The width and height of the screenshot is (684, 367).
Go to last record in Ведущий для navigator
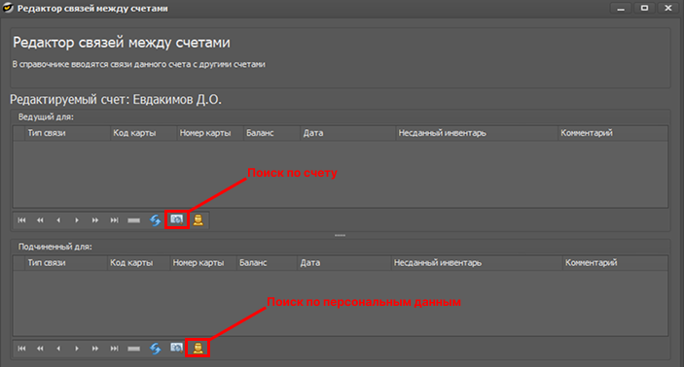coord(114,220)
